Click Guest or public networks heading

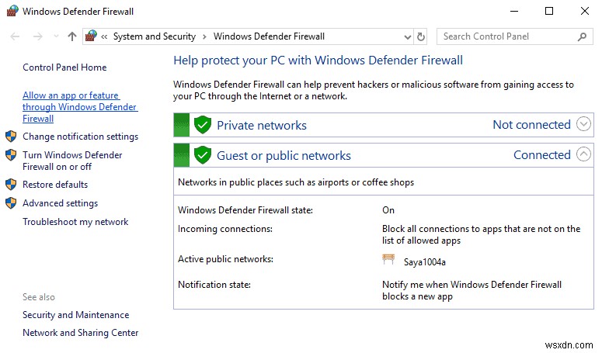284,156
